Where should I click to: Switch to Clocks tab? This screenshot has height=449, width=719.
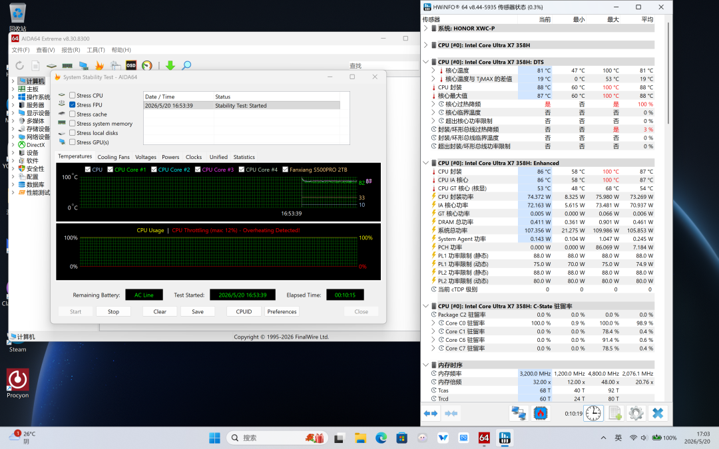click(x=194, y=157)
